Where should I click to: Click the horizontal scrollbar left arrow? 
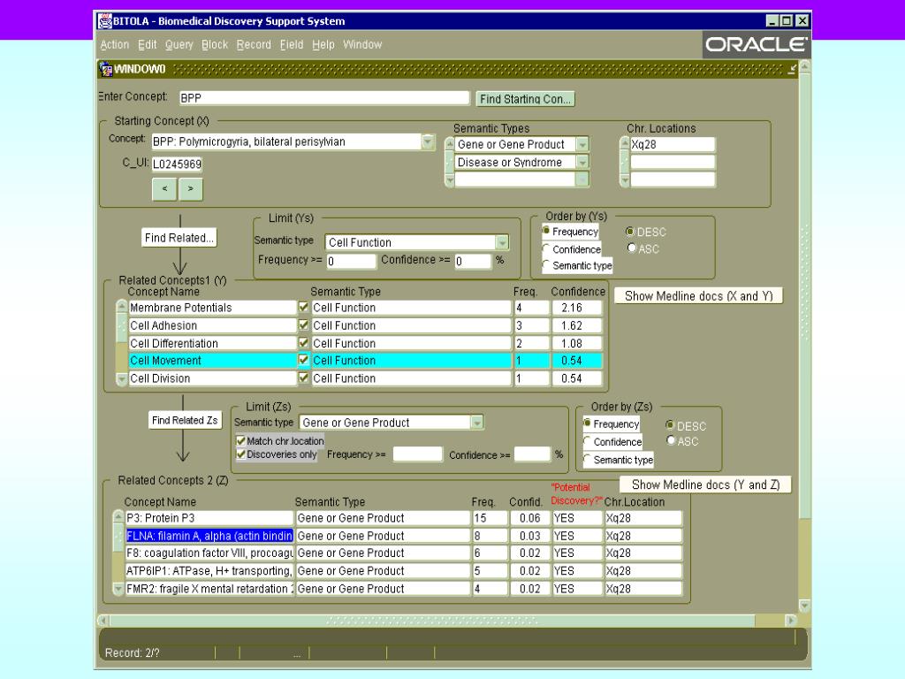[x=103, y=620]
